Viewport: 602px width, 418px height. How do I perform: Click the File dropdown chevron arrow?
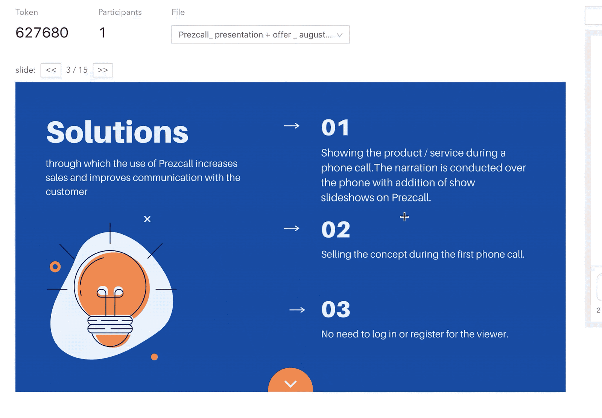point(340,35)
